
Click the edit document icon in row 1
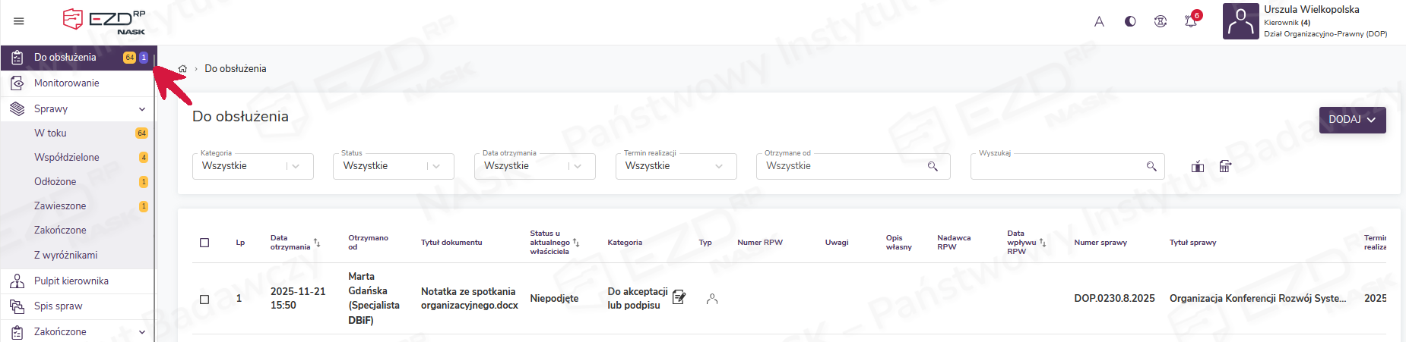(679, 298)
